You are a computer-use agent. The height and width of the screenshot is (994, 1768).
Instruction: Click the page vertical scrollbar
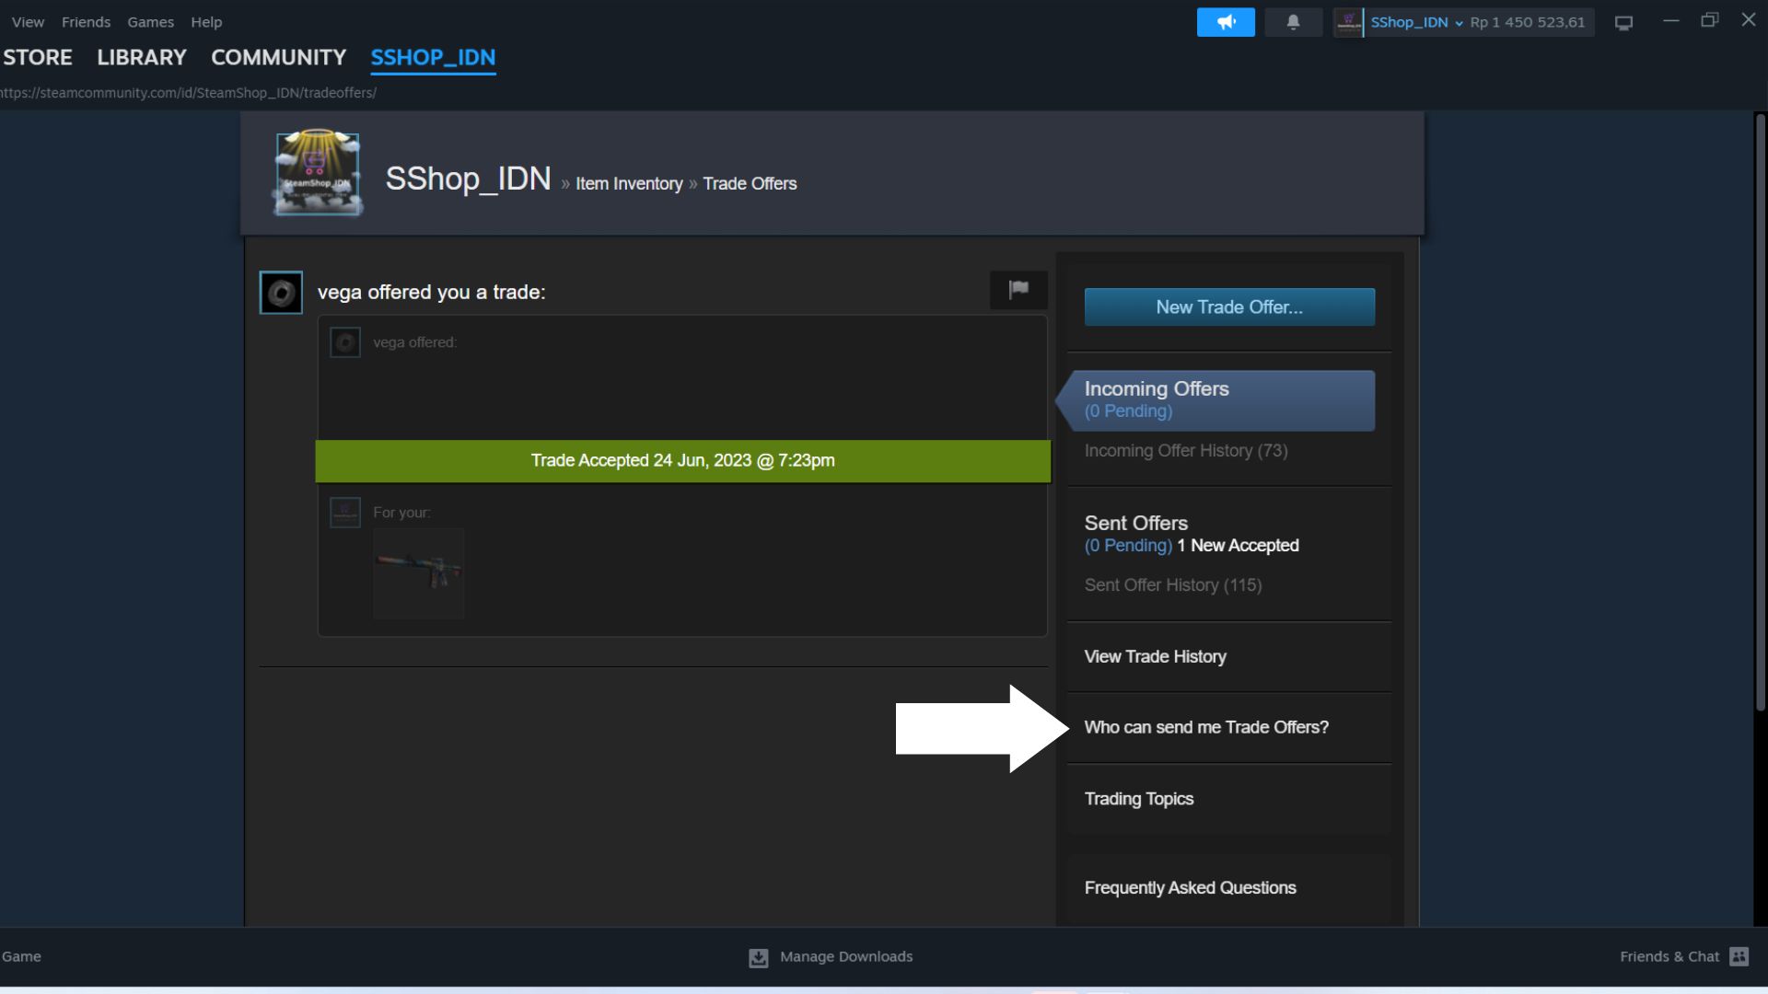[1760, 414]
